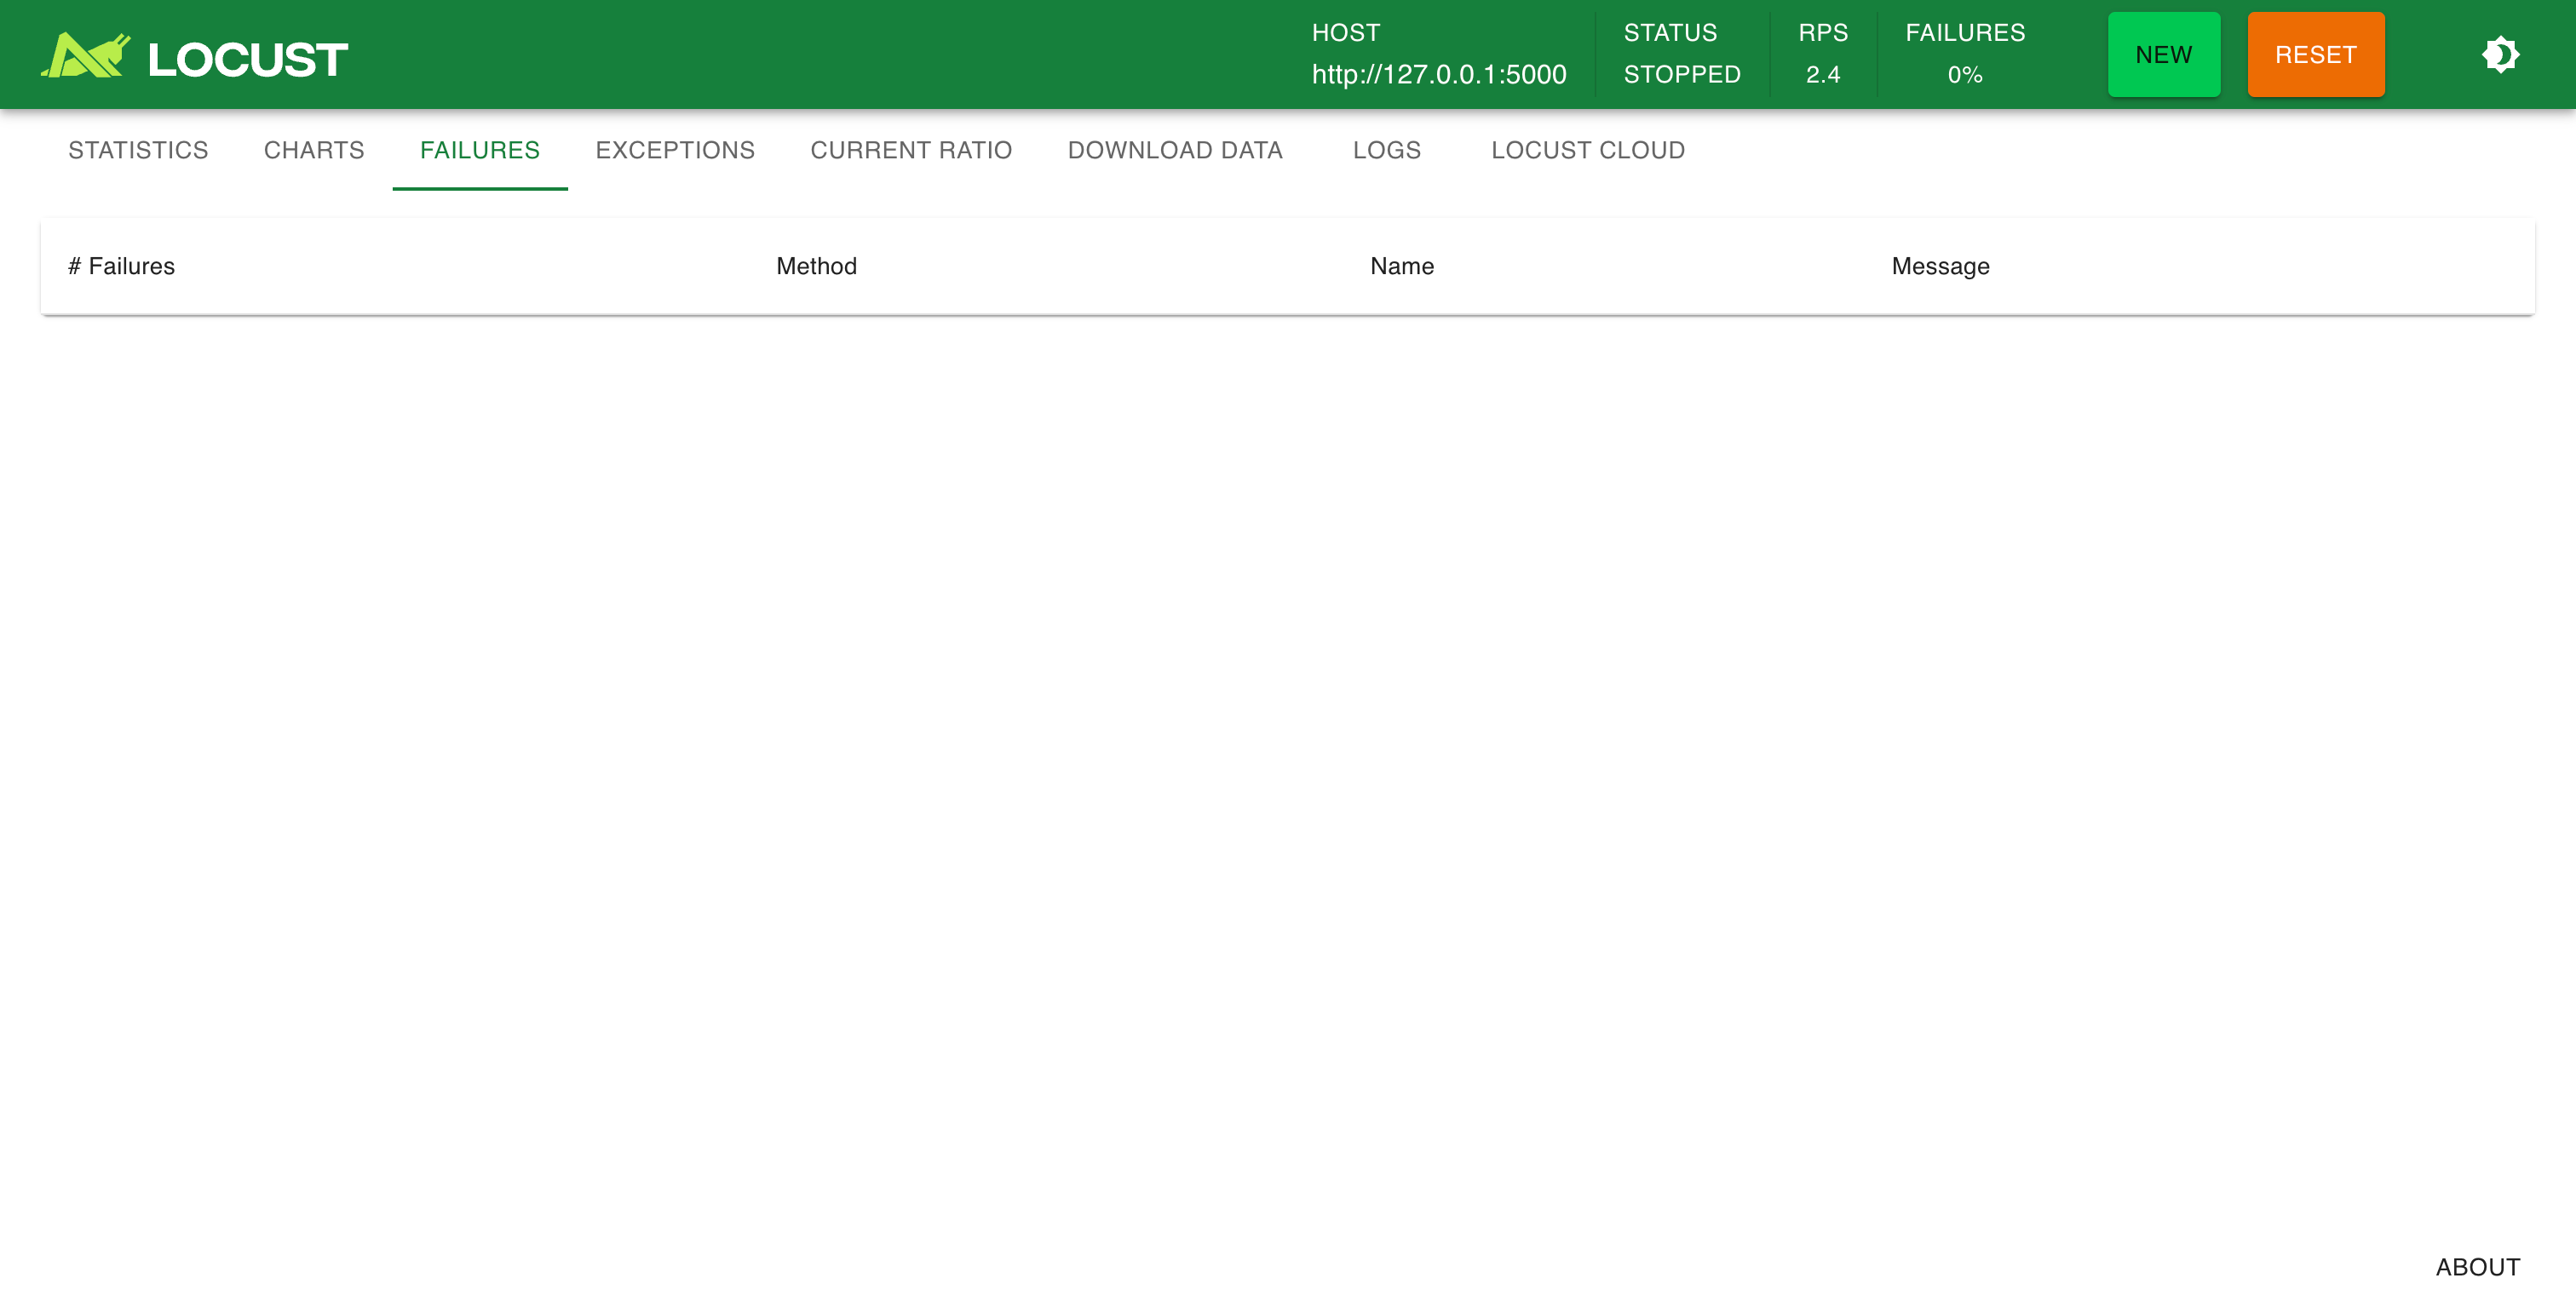Open the Exceptions tab
Screen dimensions: 2576x1301
pos(675,150)
